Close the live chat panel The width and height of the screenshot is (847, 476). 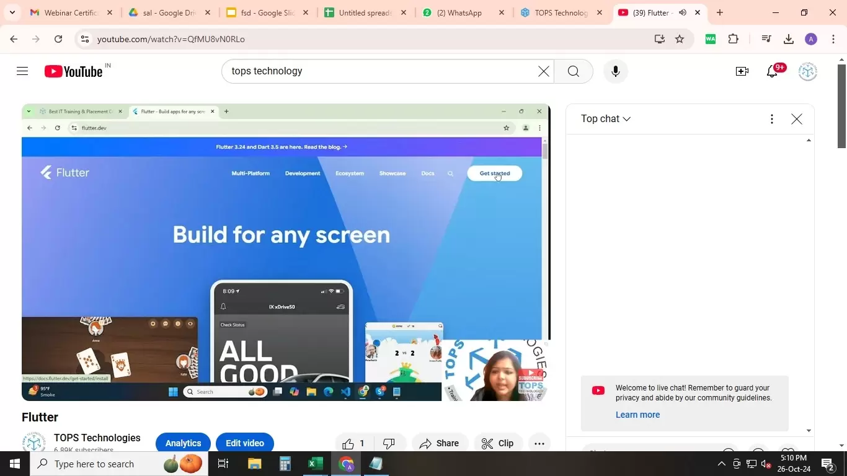coord(797,119)
